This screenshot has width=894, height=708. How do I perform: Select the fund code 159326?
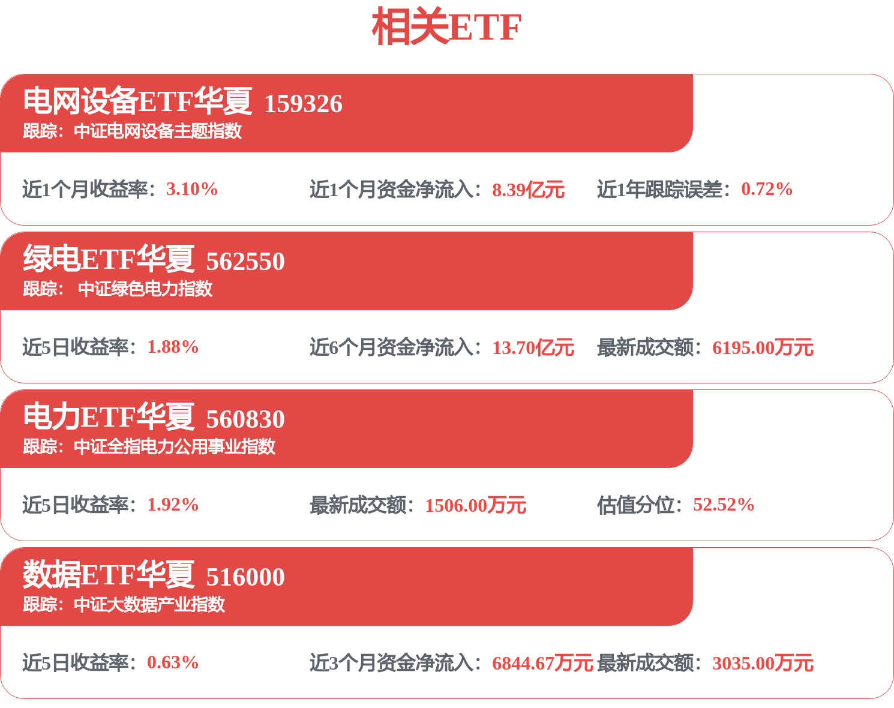pyautogui.click(x=303, y=104)
